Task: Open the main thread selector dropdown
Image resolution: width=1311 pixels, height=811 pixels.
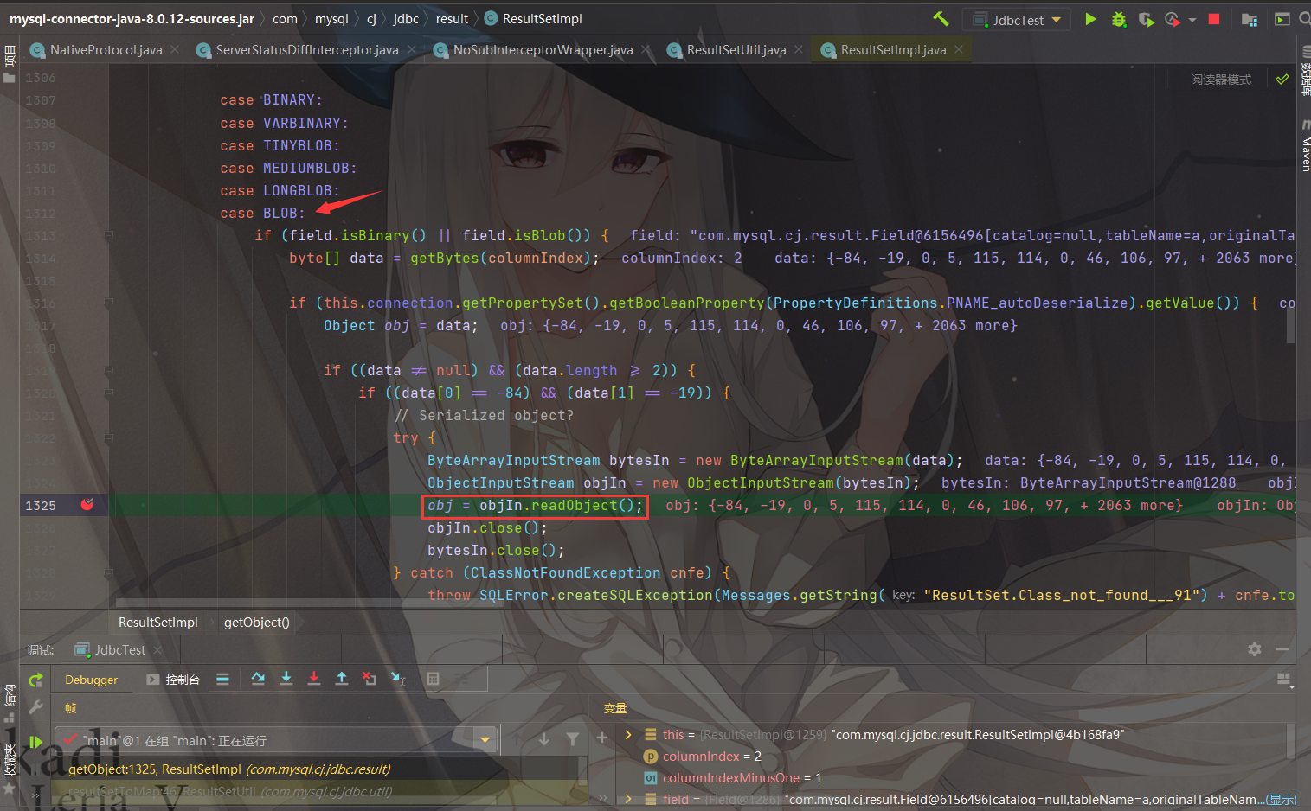Action: (485, 740)
